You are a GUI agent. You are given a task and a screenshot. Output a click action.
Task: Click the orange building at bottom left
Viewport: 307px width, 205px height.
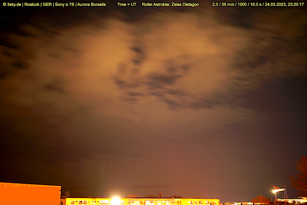point(30,194)
